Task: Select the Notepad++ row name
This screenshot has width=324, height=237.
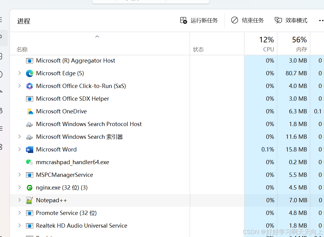Action: point(51,200)
